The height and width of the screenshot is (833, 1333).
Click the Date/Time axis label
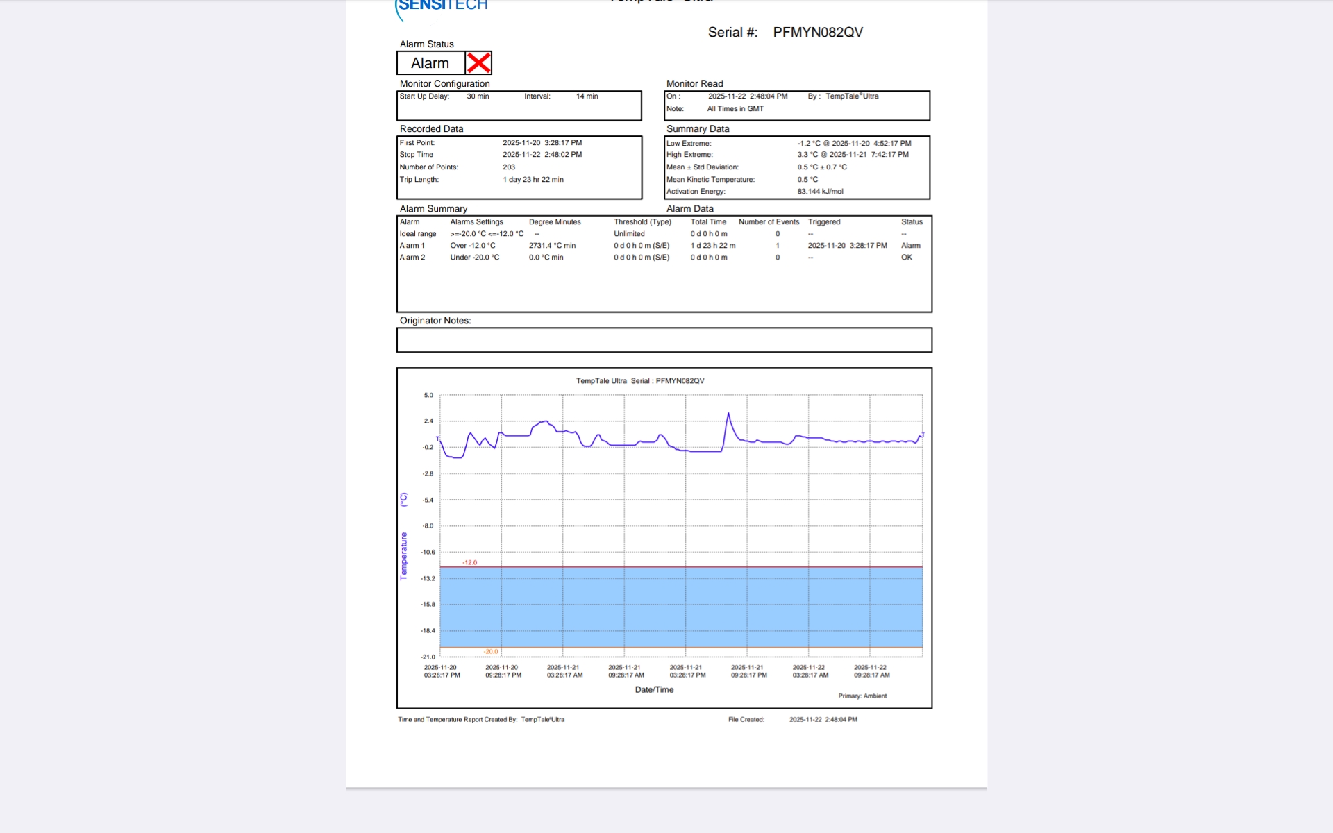(654, 690)
